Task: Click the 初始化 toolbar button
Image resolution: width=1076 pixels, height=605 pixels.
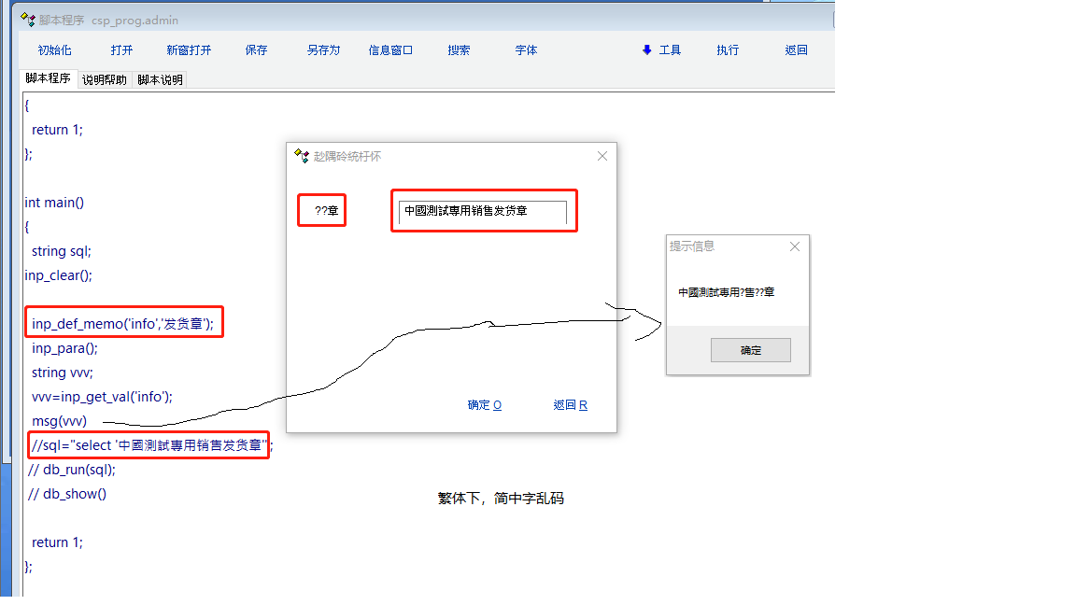Action: [54, 50]
